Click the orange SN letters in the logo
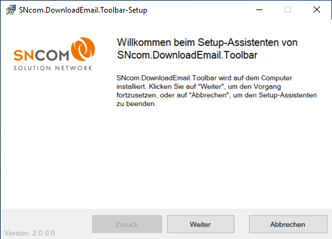Viewport: 332px width, 239px height. click(23, 56)
